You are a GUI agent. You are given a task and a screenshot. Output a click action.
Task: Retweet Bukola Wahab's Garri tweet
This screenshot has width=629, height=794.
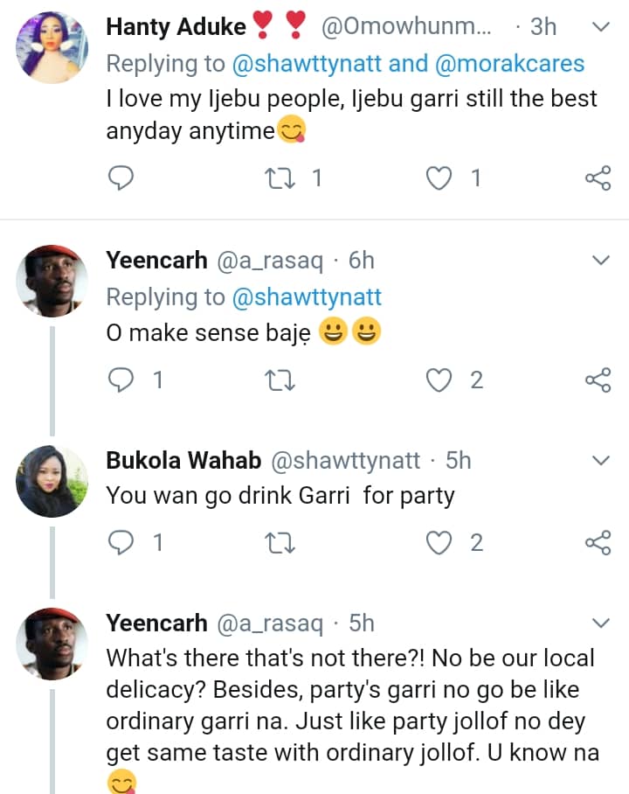pyautogui.click(x=280, y=543)
